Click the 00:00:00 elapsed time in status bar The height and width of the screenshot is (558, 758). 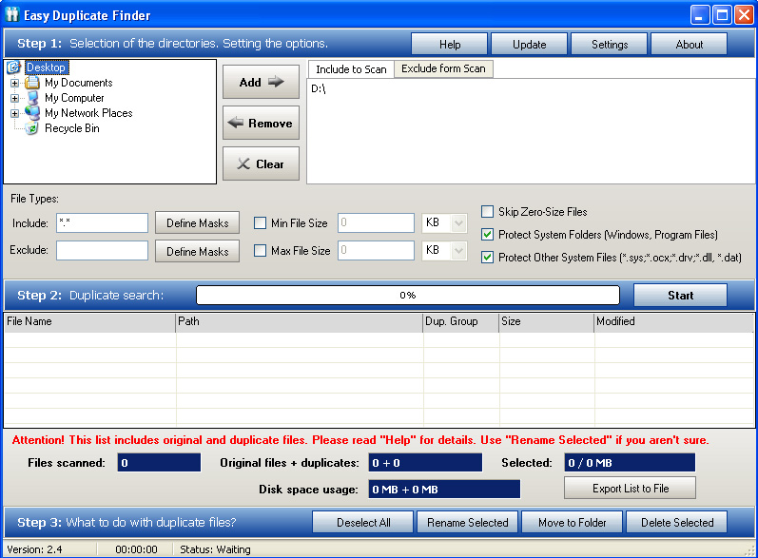tap(136, 549)
